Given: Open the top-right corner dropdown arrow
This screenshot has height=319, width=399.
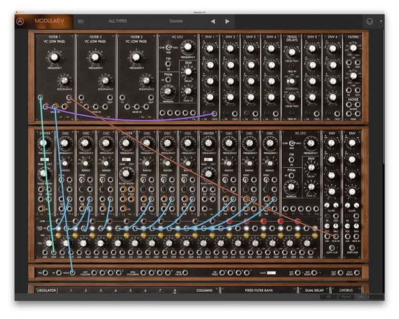Looking at the screenshot, I should (x=381, y=22).
